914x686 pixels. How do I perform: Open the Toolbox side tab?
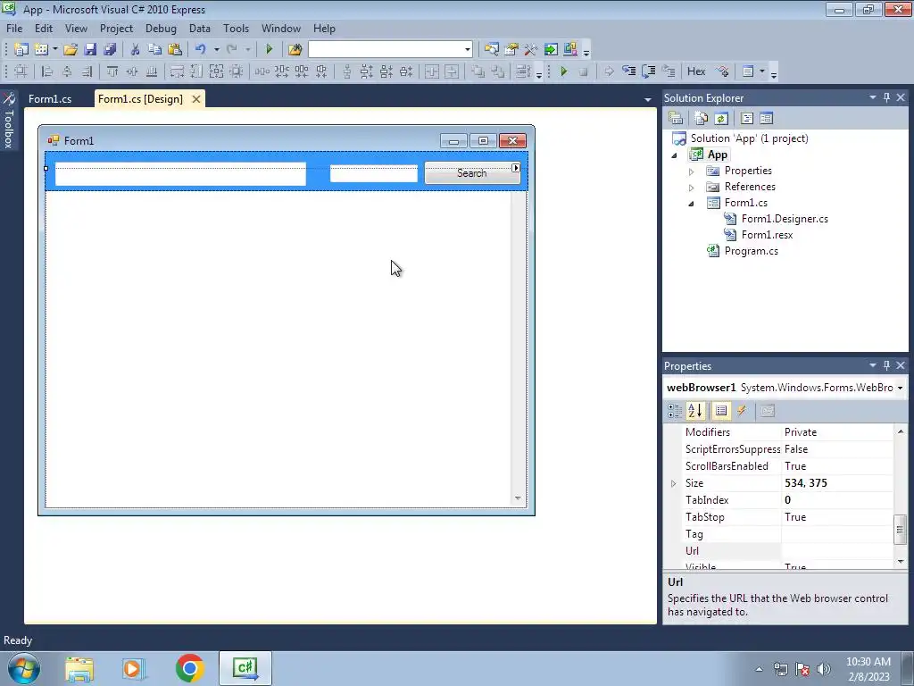(8, 121)
